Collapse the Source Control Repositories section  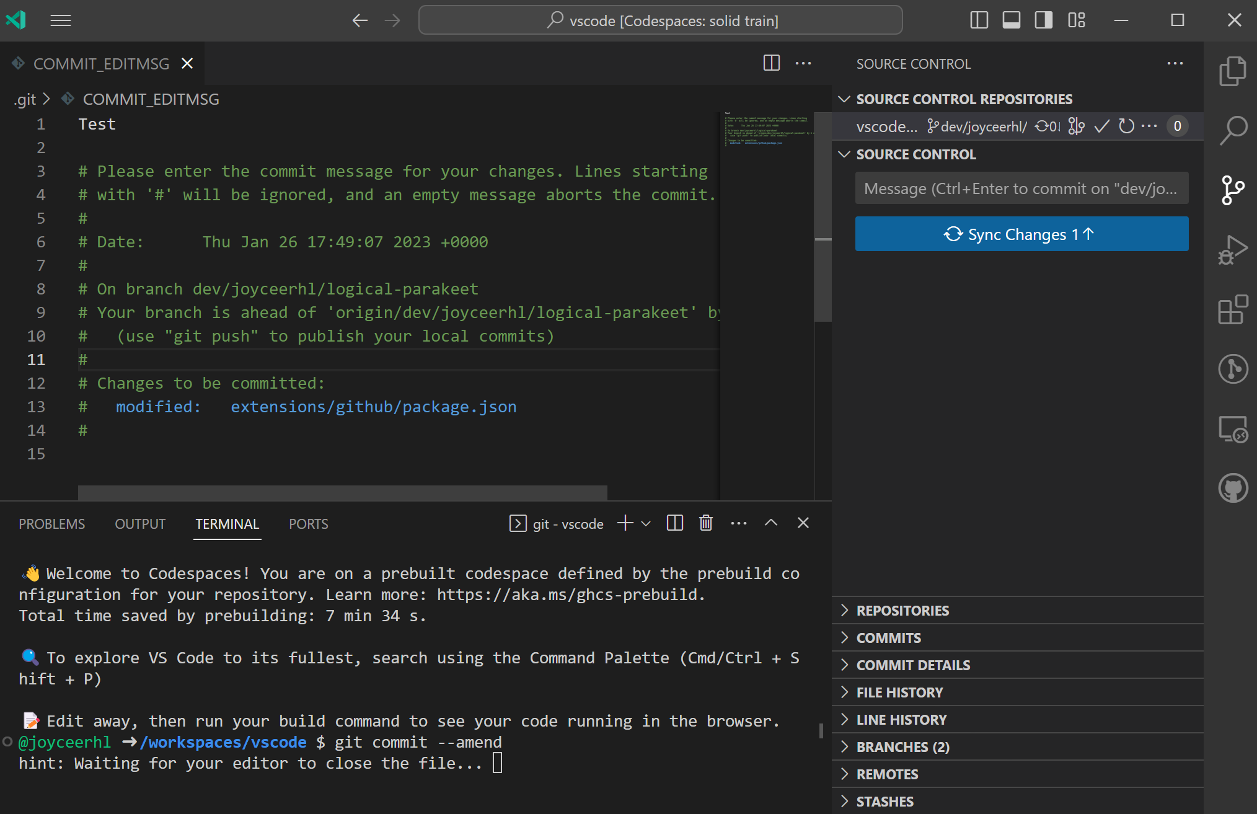pos(844,99)
